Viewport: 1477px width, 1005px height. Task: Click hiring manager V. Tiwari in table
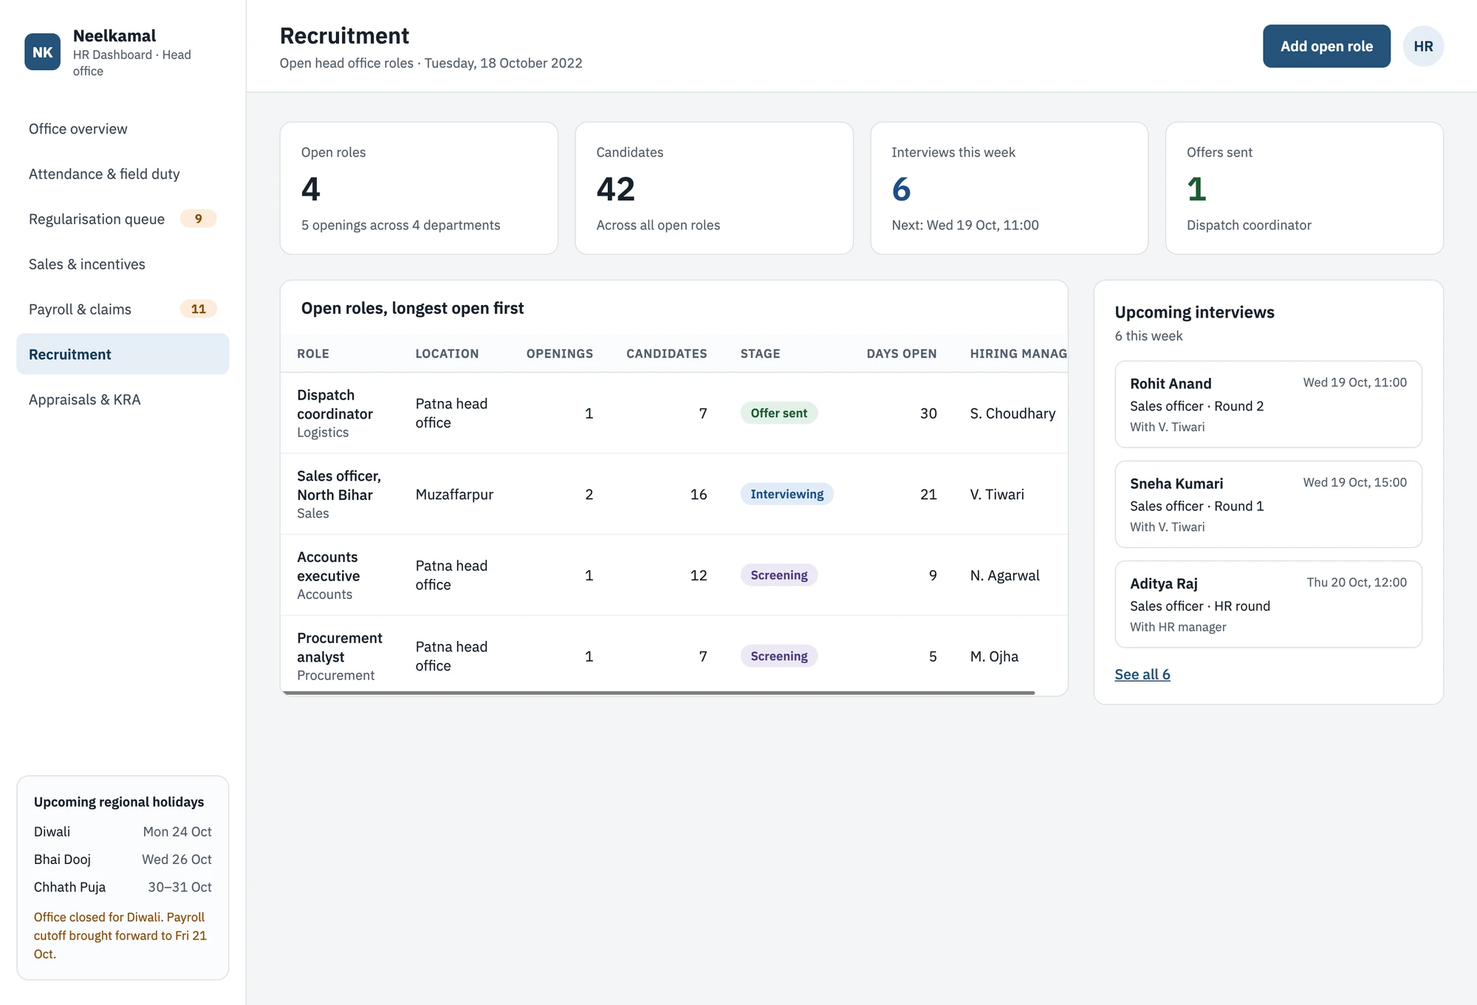(x=997, y=494)
